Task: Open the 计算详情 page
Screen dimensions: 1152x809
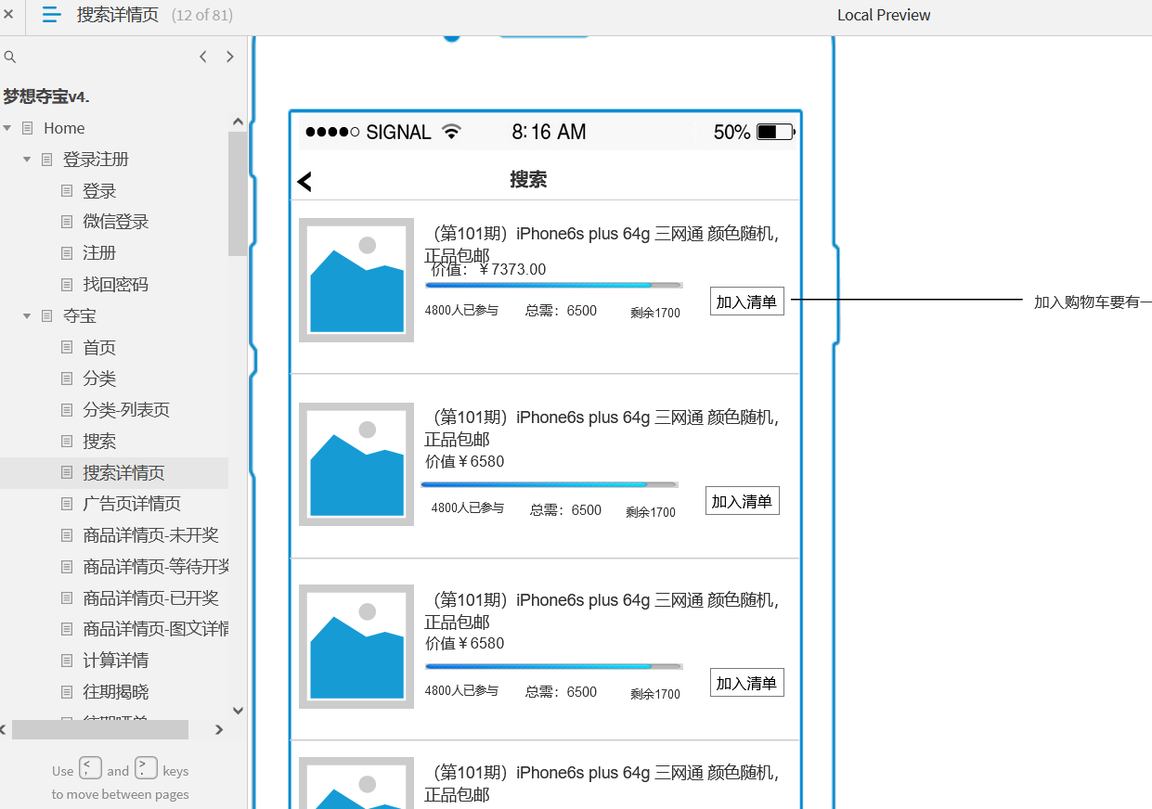Action: click(115, 661)
